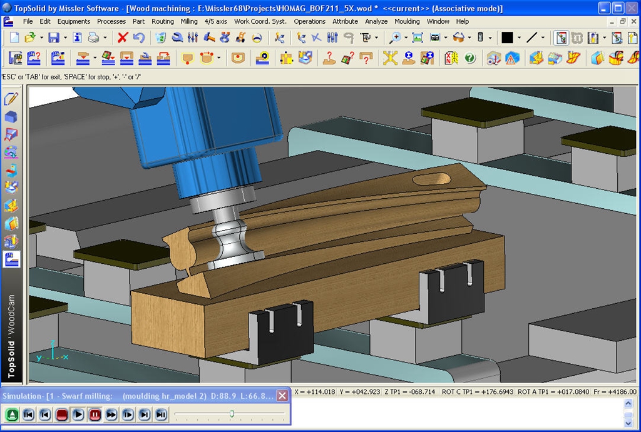Open a file using the folder icon
641x432 pixels.
30,38
